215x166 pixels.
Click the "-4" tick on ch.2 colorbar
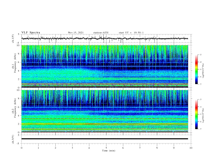point(200,107)
